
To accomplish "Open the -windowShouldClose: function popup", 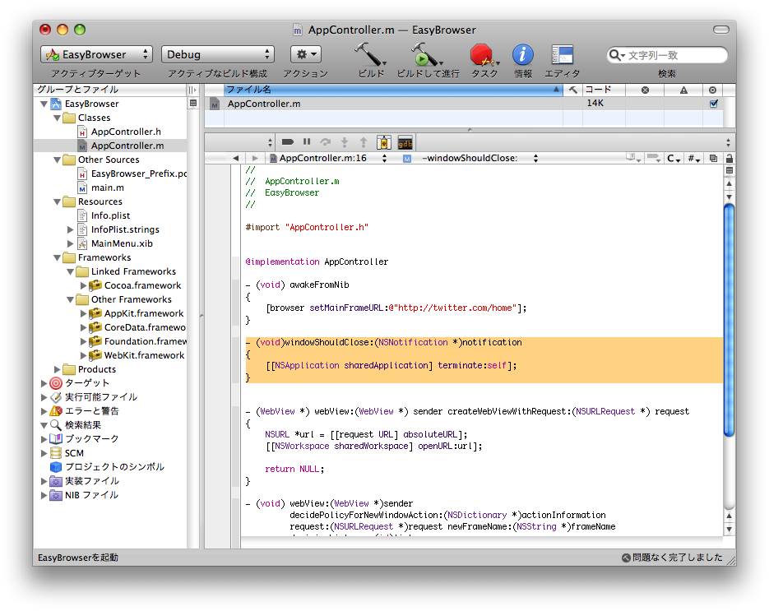I will click(x=470, y=158).
